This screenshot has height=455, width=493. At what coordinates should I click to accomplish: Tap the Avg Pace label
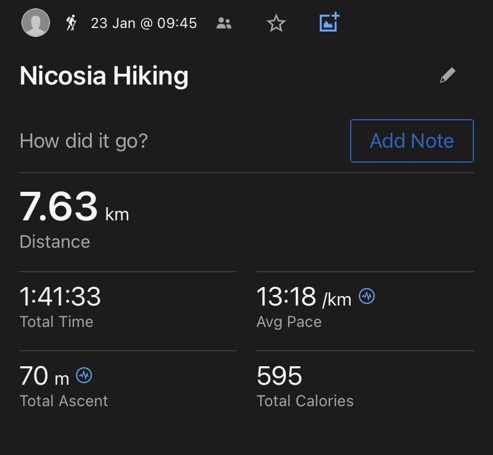(x=289, y=322)
